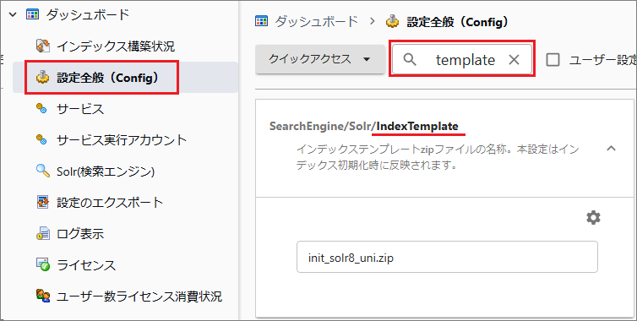
Task: Clear the template search with X
Action: [514, 60]
